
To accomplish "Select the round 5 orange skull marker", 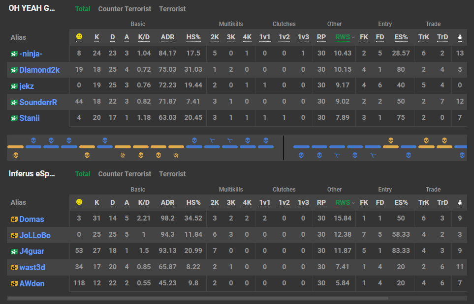I will pos(87,155).
